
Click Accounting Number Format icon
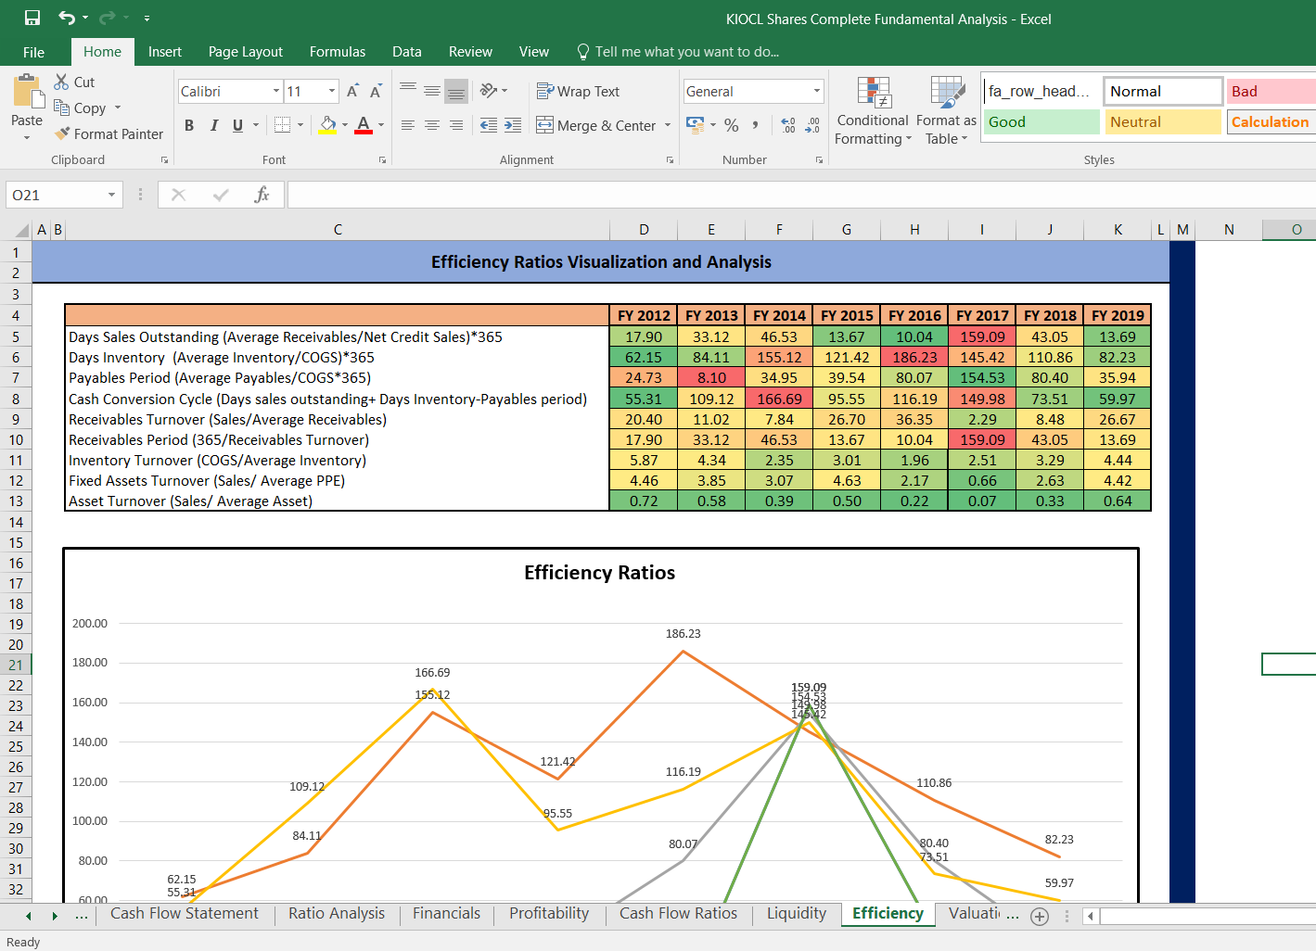tap(695, 125)
